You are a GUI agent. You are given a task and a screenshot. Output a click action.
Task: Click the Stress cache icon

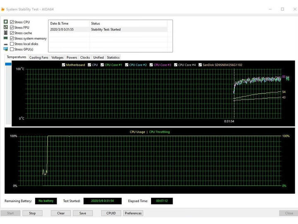point(6,33)
